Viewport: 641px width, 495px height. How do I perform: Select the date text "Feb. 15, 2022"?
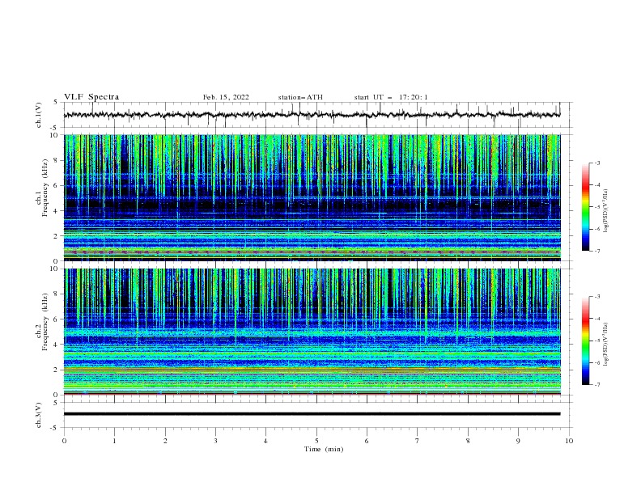[x=226, y=97]
